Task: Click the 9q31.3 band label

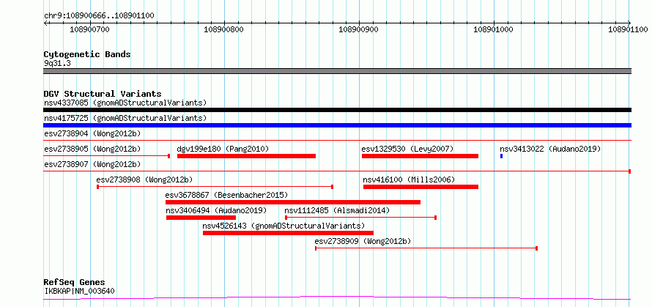Action: click(57, 63)
